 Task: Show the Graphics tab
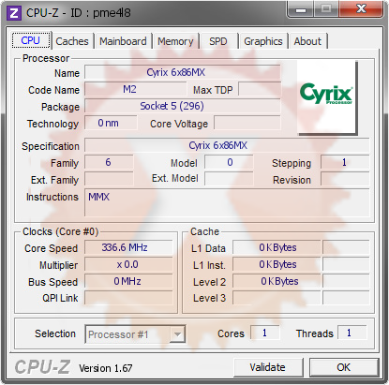pos(263,41)
